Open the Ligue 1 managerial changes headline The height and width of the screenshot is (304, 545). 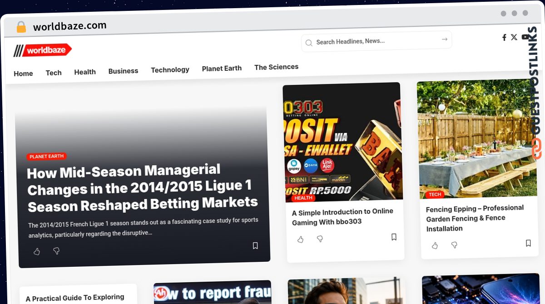[x=142, y=188]
